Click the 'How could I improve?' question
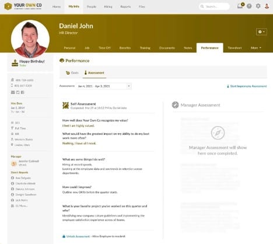Image resolution: width=273 pixels, height=244 pixels. point(77,187)
